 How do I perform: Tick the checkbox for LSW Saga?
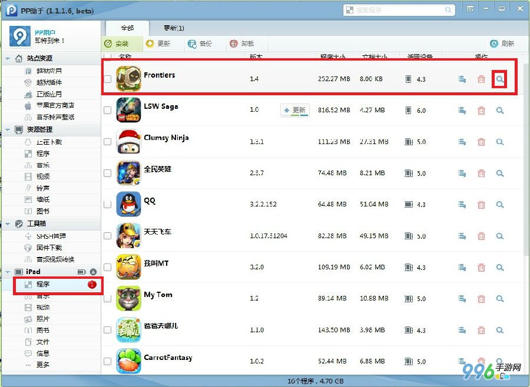point(108,110)
